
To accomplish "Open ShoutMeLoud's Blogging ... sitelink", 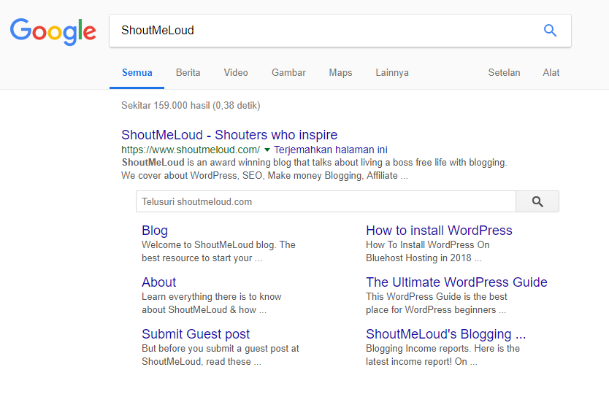I will point(446,334).
